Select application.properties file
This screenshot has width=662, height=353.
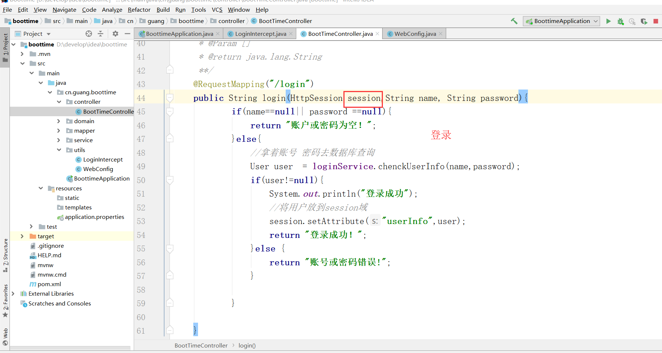click(x=91, y=217)
